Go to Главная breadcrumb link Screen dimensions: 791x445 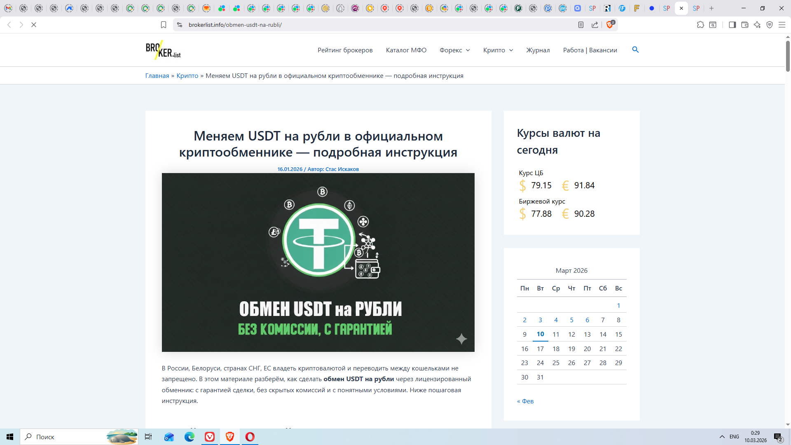coord(157,76)
